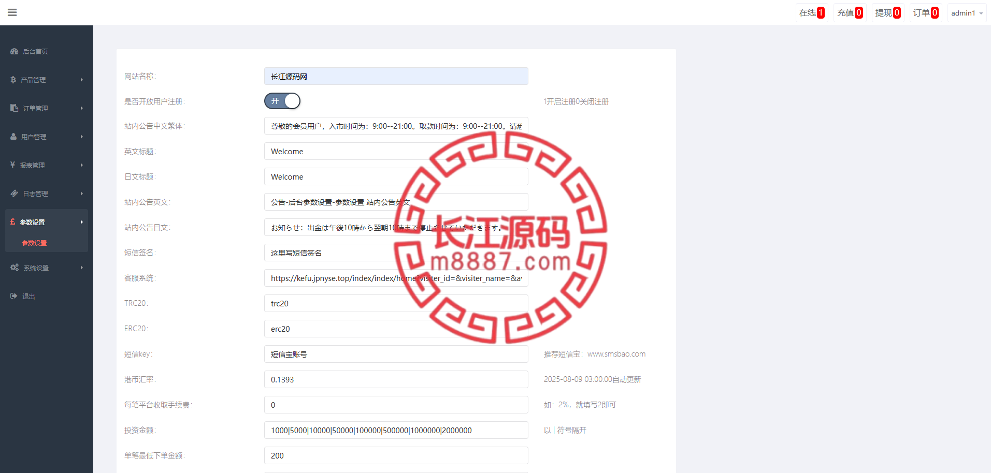Click the 充值 recharge counter button

click(x=850, y=13)
